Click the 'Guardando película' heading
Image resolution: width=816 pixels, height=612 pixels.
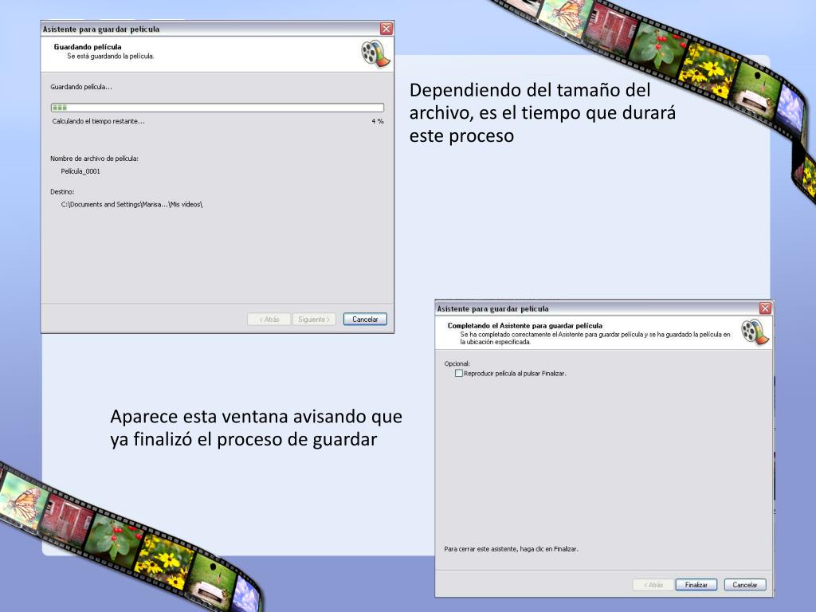[x=88, y=47]
